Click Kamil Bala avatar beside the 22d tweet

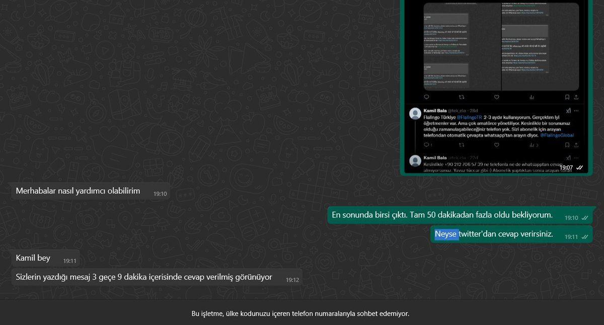pos(415,161)
